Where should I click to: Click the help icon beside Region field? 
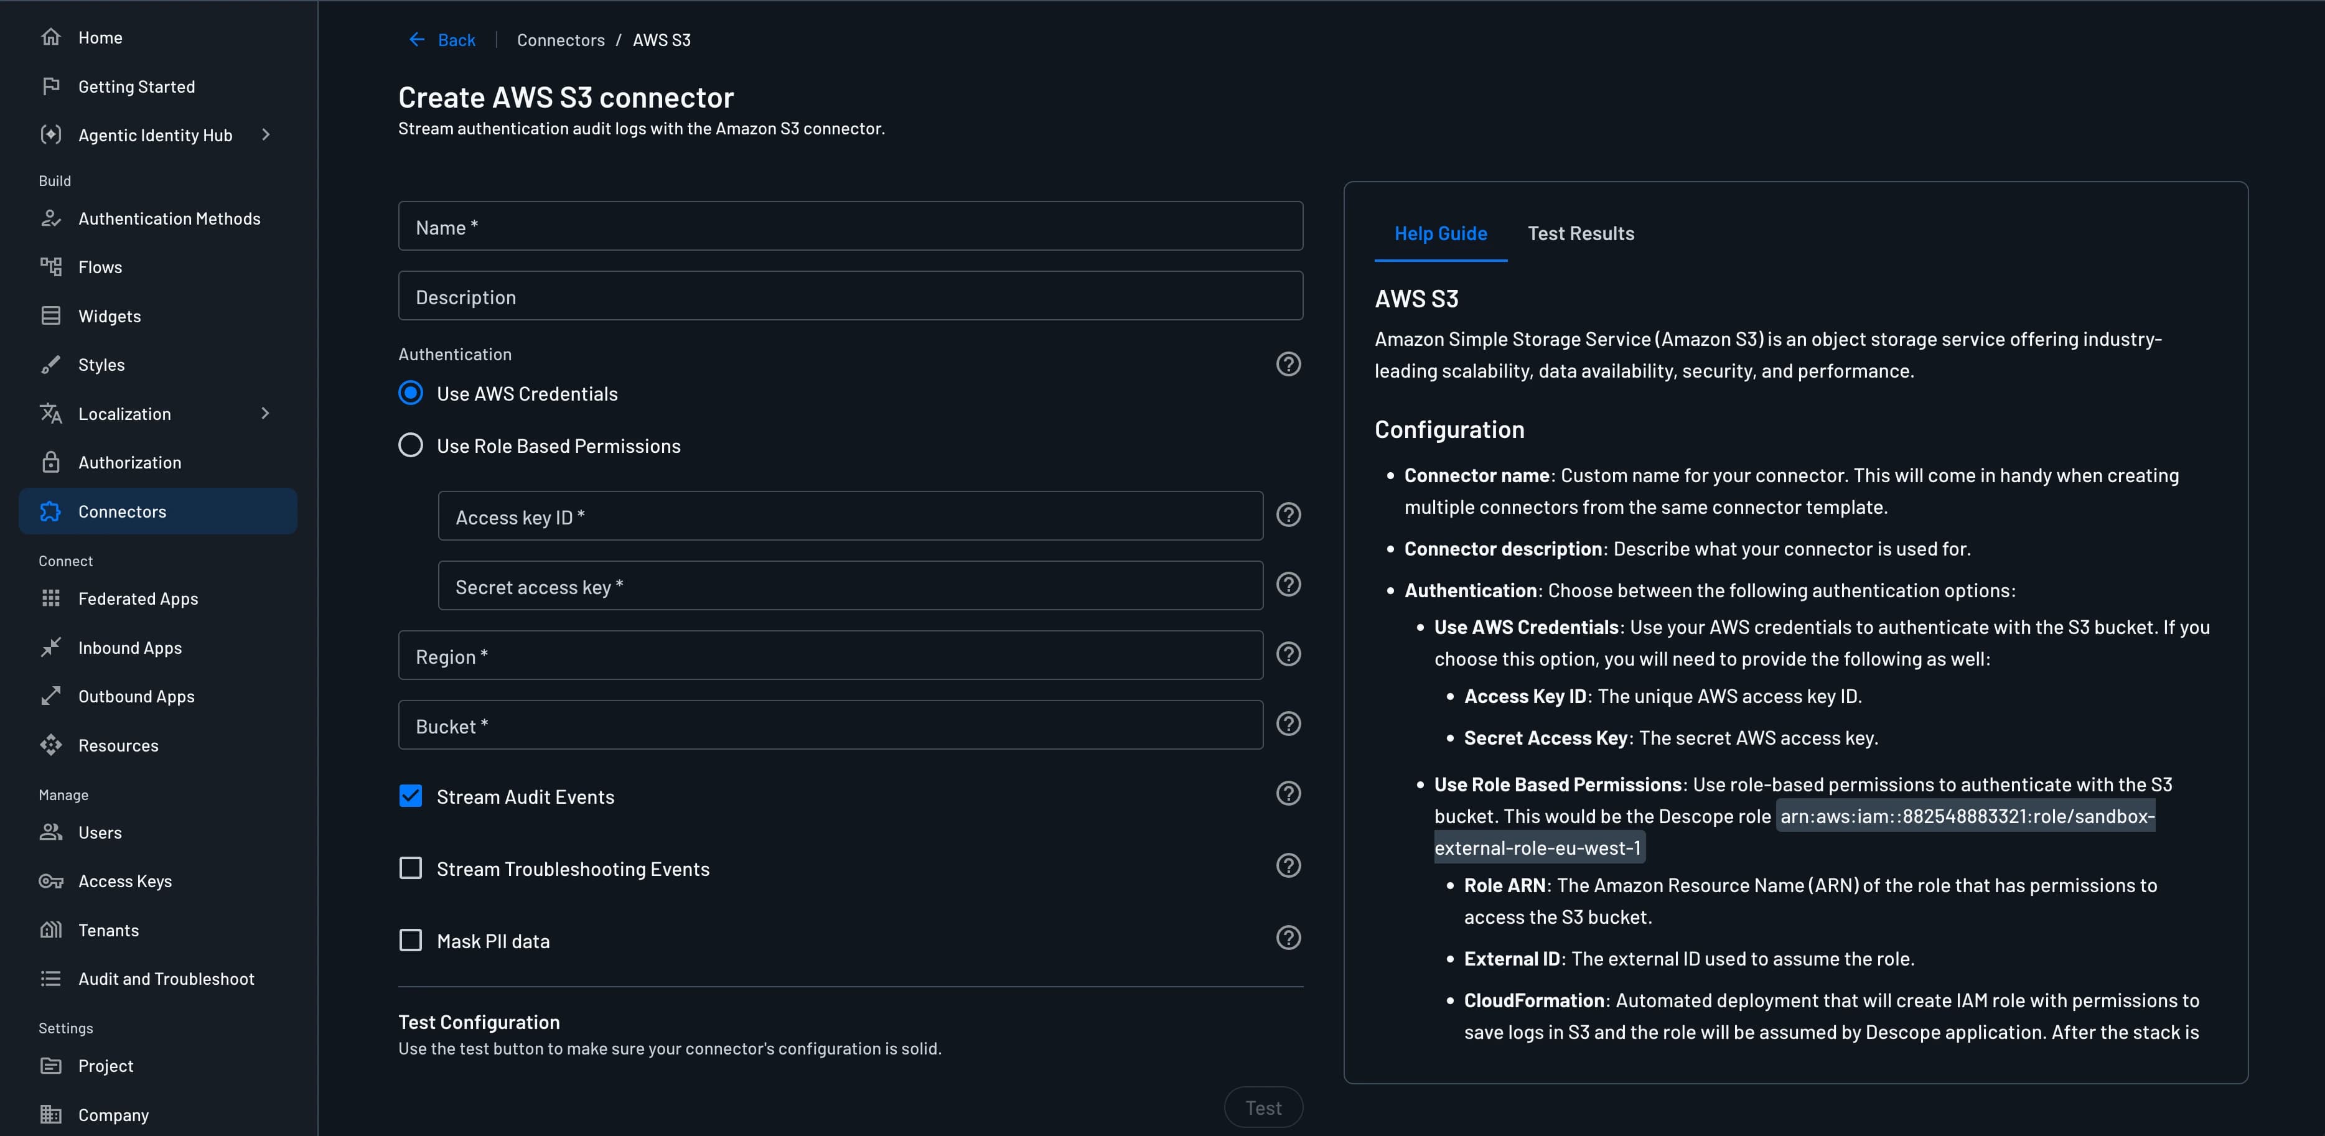[1288, 654]
